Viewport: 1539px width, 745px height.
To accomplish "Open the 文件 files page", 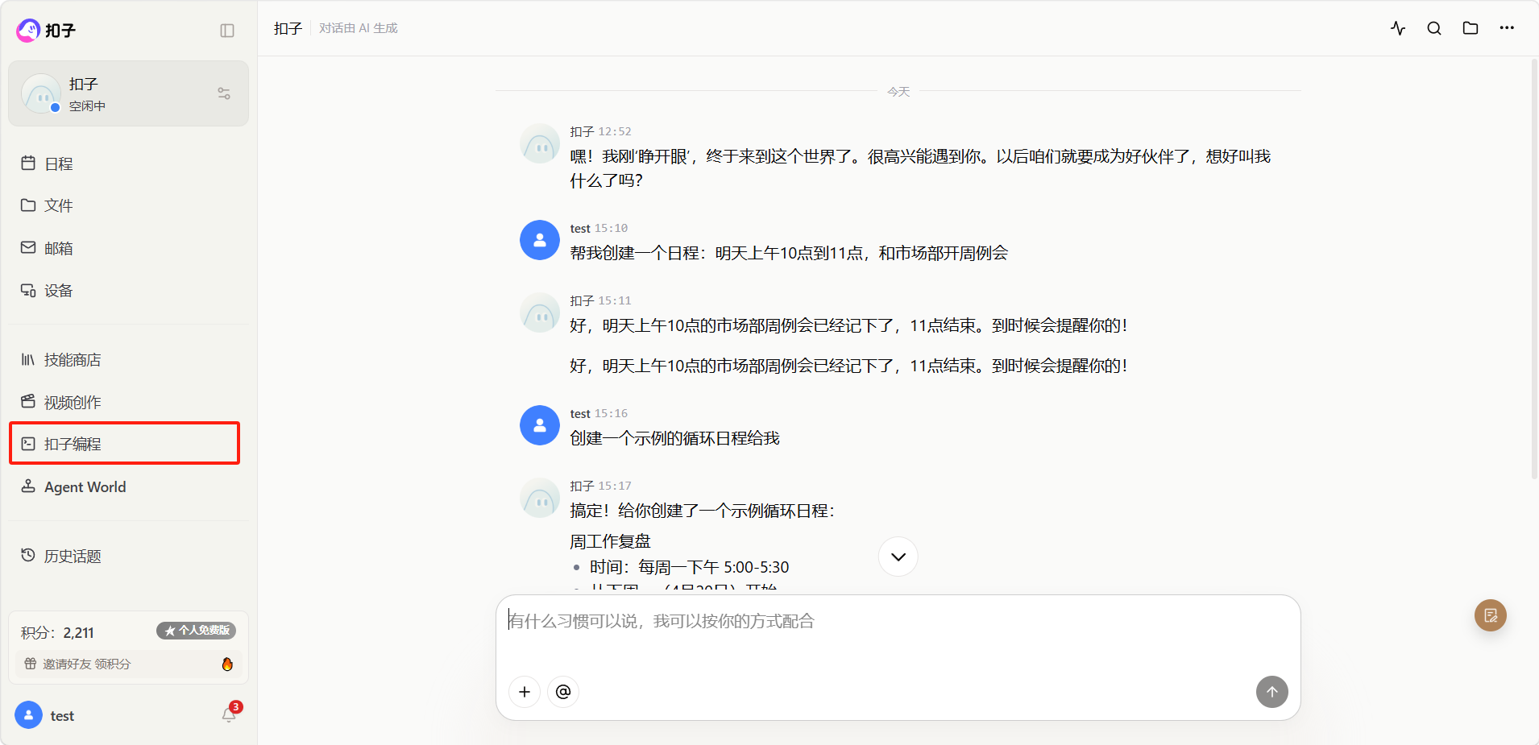I will click(x=128, y=205).
